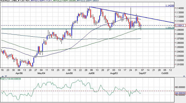Move RSI panel up with the up-arrow icon
186x103 pixels.
coord(3,76)
